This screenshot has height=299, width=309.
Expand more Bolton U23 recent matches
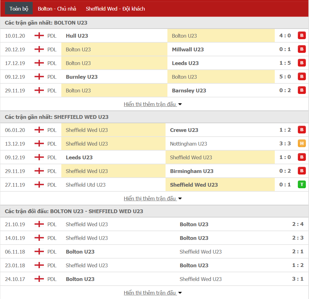pos(153,104)
